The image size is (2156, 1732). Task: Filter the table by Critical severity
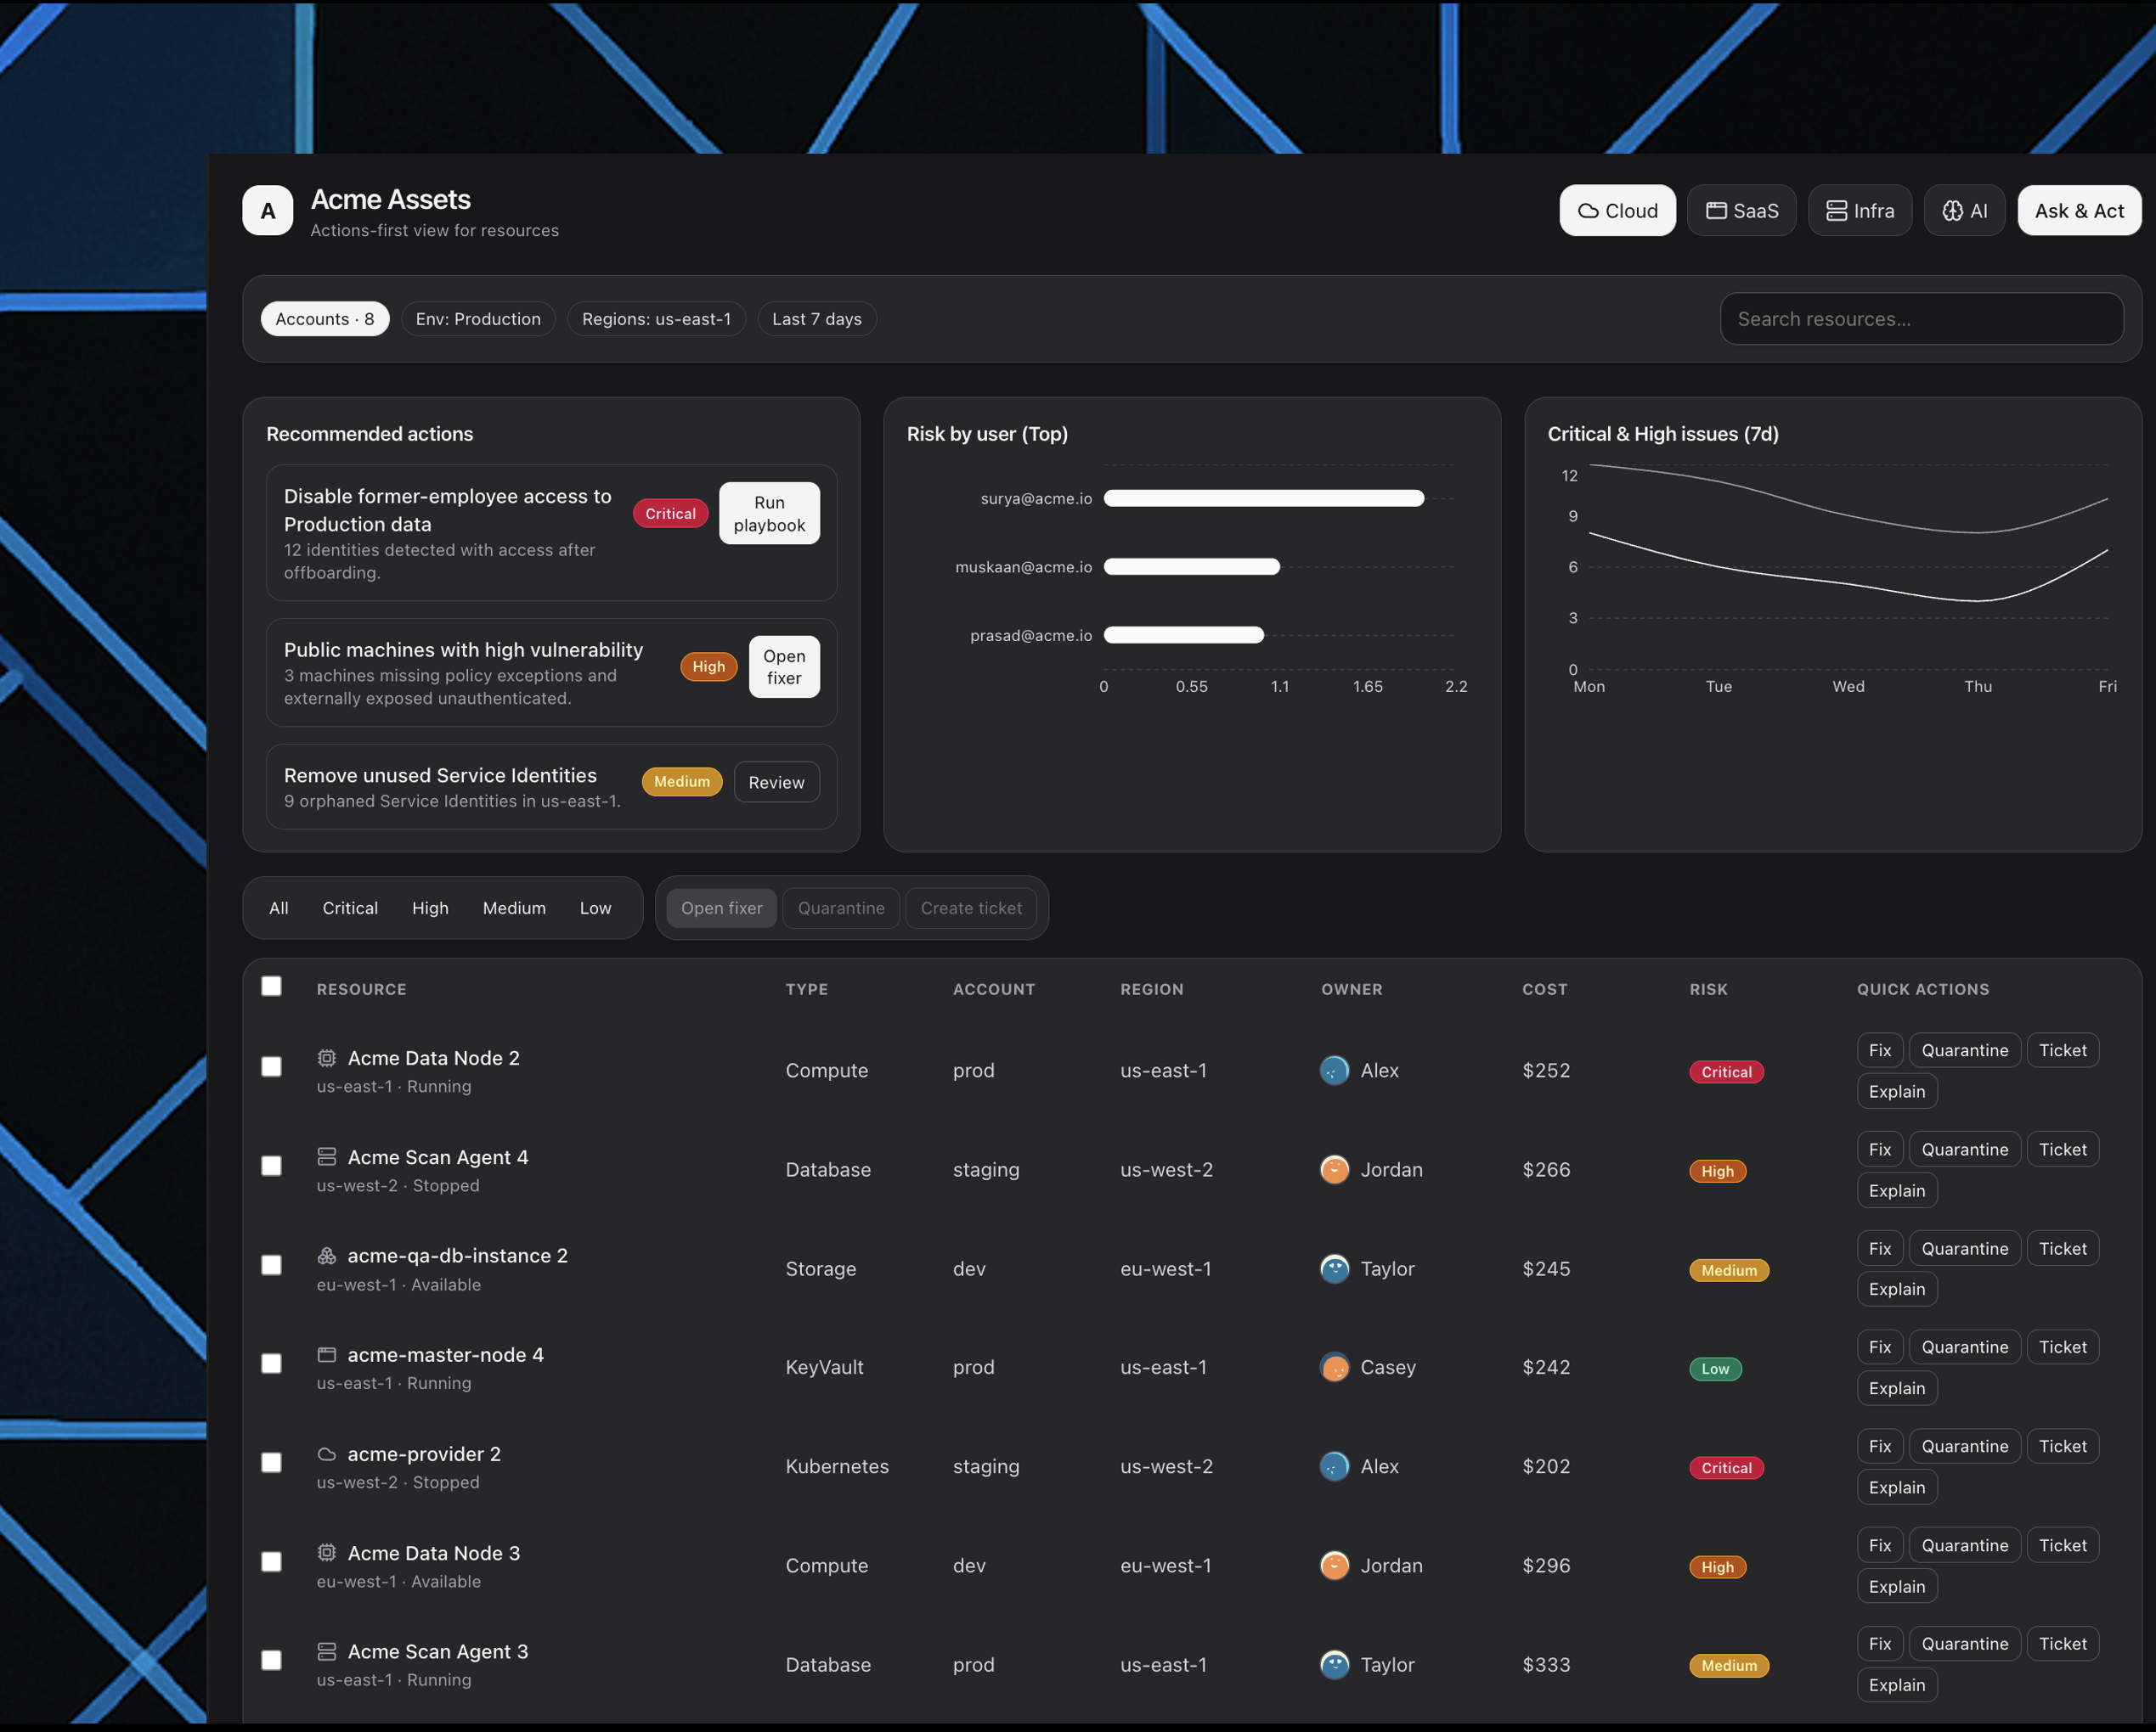(x=350, y=908)
